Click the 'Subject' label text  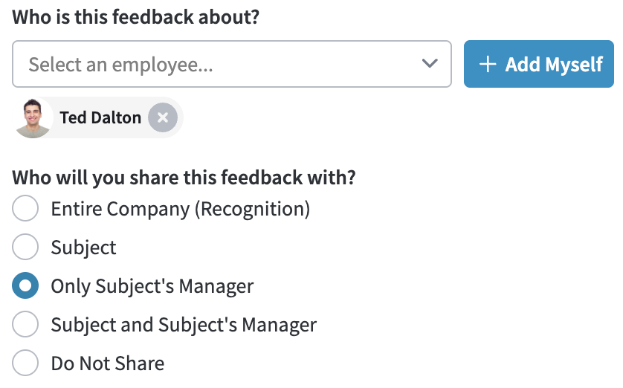(84, 248)
